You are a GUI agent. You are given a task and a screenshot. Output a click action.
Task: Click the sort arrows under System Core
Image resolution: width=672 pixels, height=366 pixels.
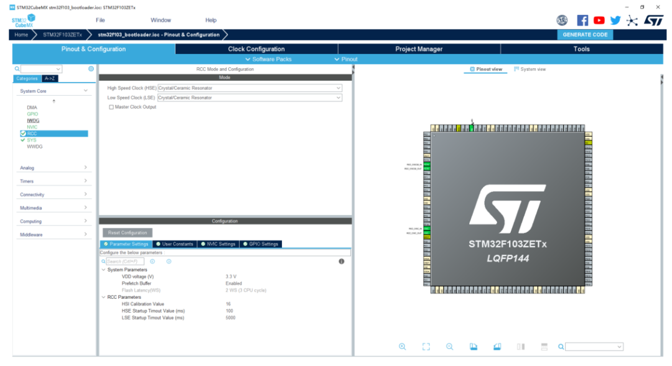pos(54,101)
